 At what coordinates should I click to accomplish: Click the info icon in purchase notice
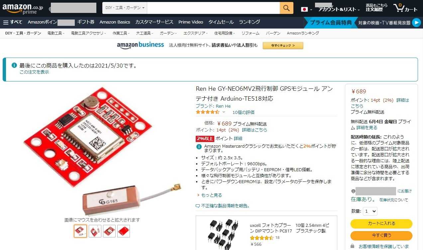[14, 65]
